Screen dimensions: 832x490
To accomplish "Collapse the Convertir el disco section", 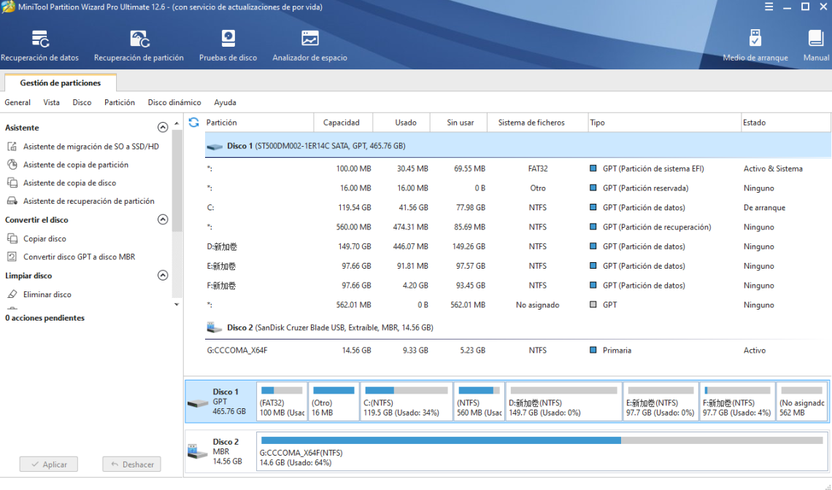I will (163, 219).
